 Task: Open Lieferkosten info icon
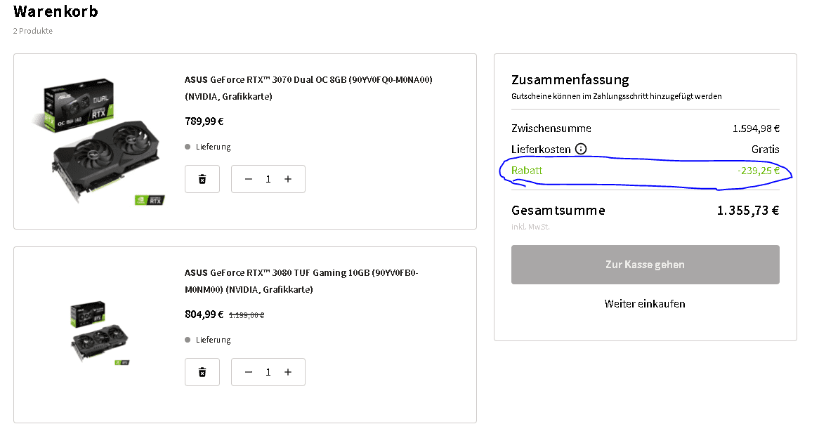[581, 149]
